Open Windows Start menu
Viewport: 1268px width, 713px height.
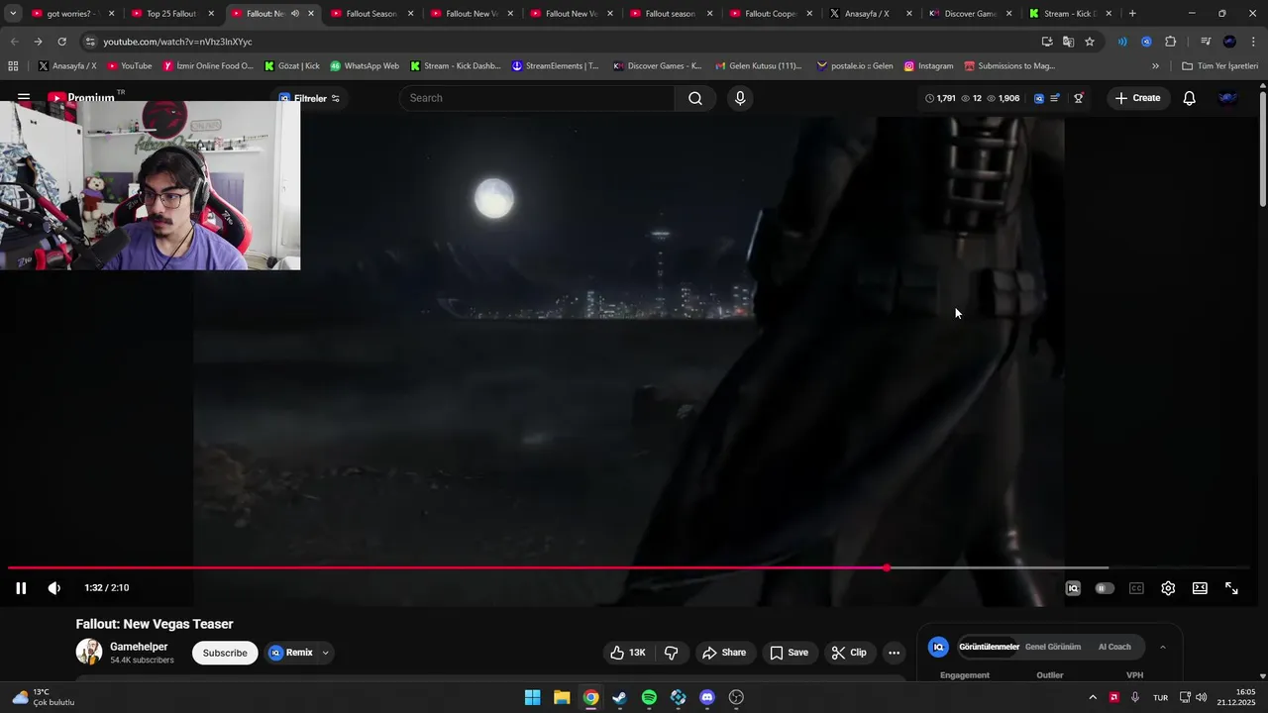[x=532, y=697]
